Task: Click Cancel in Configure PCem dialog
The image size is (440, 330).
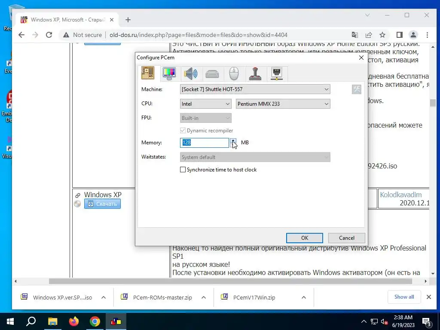Action: point(347,238)
